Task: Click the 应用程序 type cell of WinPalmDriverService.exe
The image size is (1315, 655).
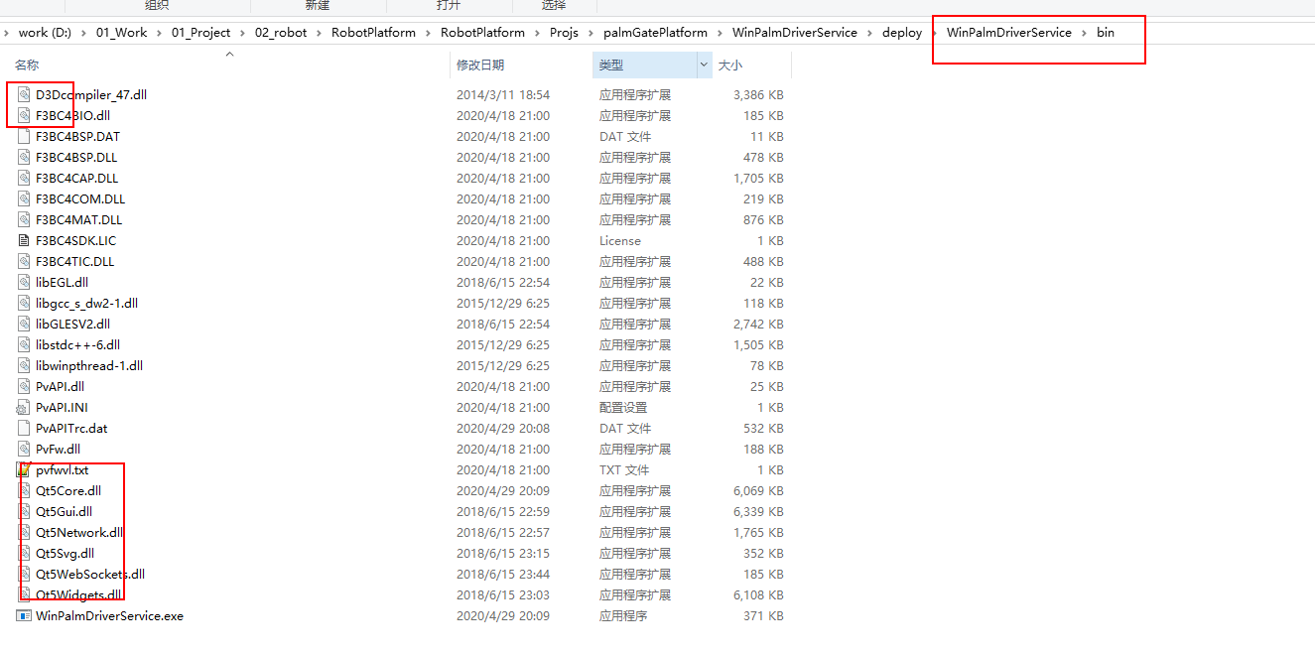Action: (623, 615)
